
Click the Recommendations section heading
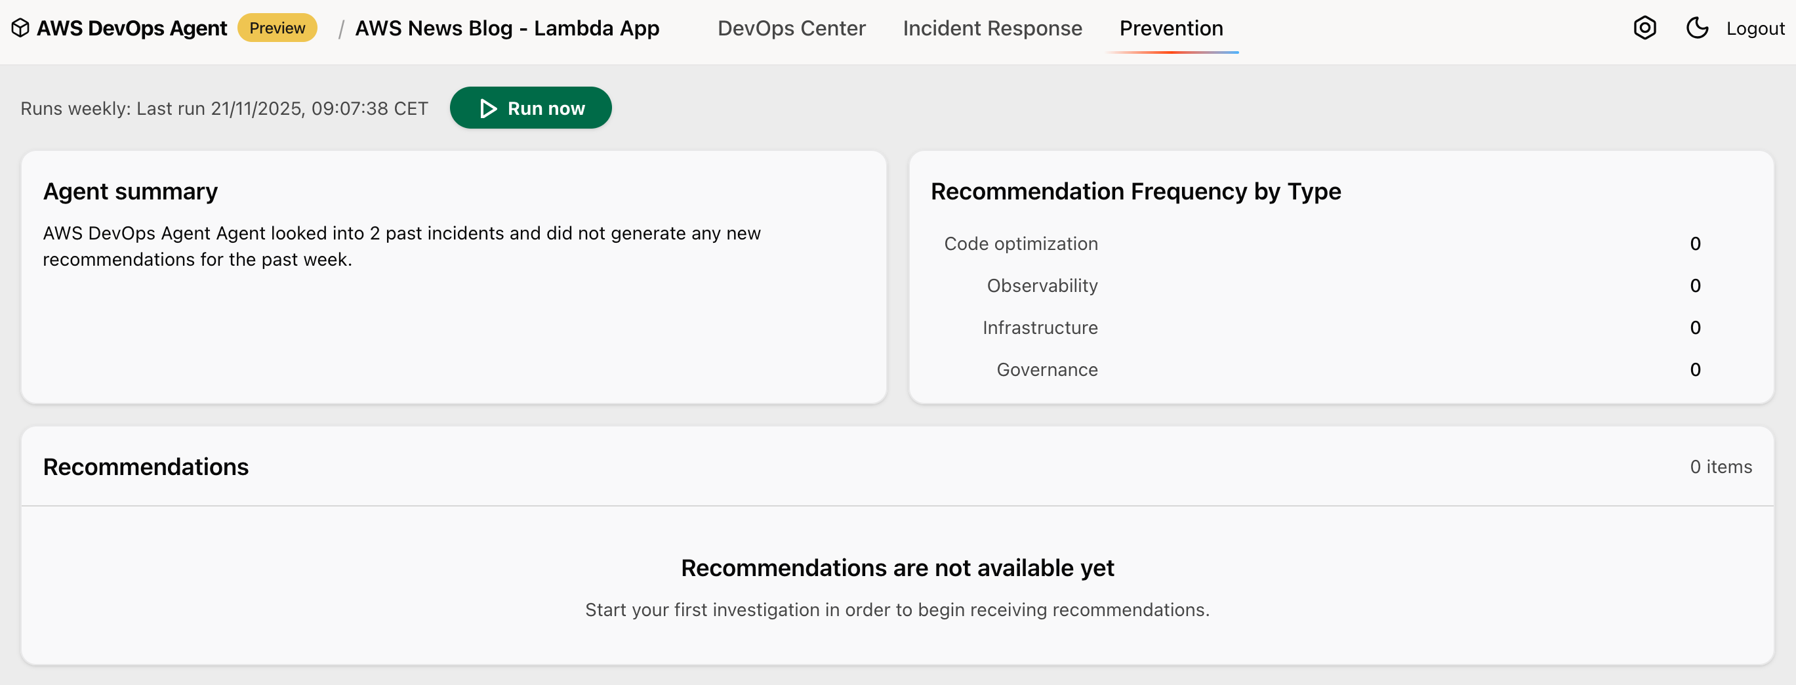click(x=146, y=467)
